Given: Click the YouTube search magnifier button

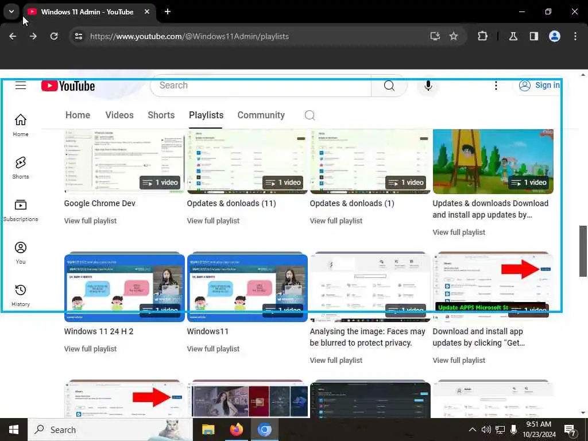Looking at the screenshot, I should pyautogui.click(x=389, y=86).
